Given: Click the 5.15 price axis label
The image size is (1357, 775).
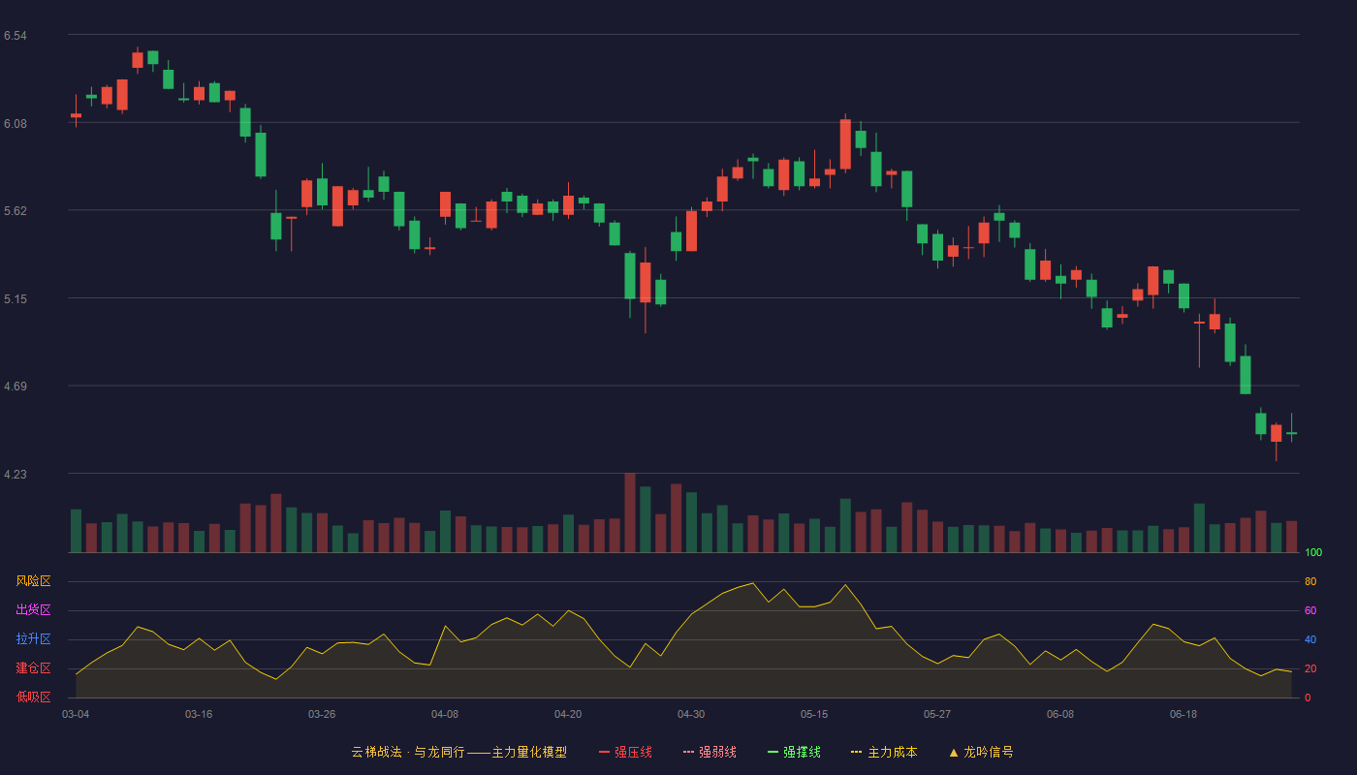Looking at the screenshot, I should coord(15,299).
